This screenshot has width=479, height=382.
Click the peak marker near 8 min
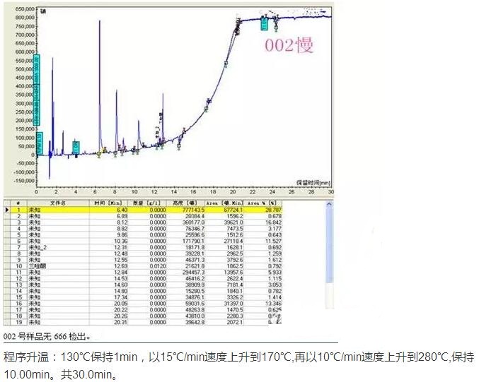116,150
